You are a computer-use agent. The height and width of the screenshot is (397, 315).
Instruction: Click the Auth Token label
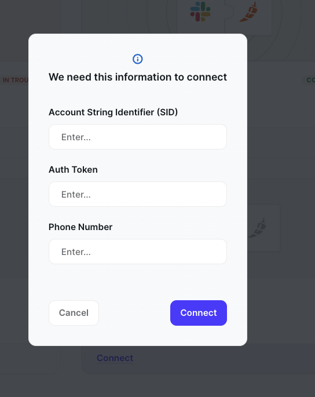point(73,170)
